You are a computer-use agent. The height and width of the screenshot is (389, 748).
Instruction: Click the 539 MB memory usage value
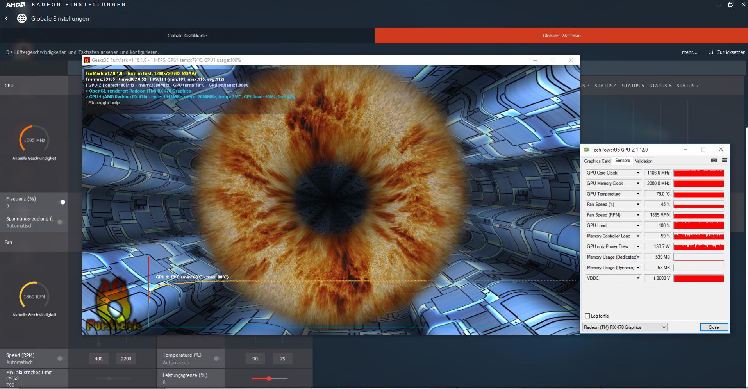[x=658, y=257]
